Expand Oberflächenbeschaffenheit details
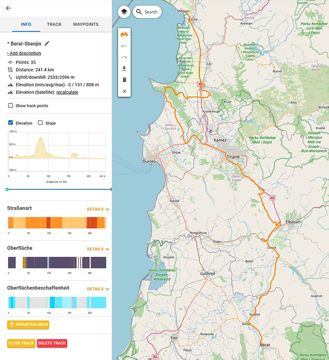This screenshot has height=360, width=329. [98, 289]
